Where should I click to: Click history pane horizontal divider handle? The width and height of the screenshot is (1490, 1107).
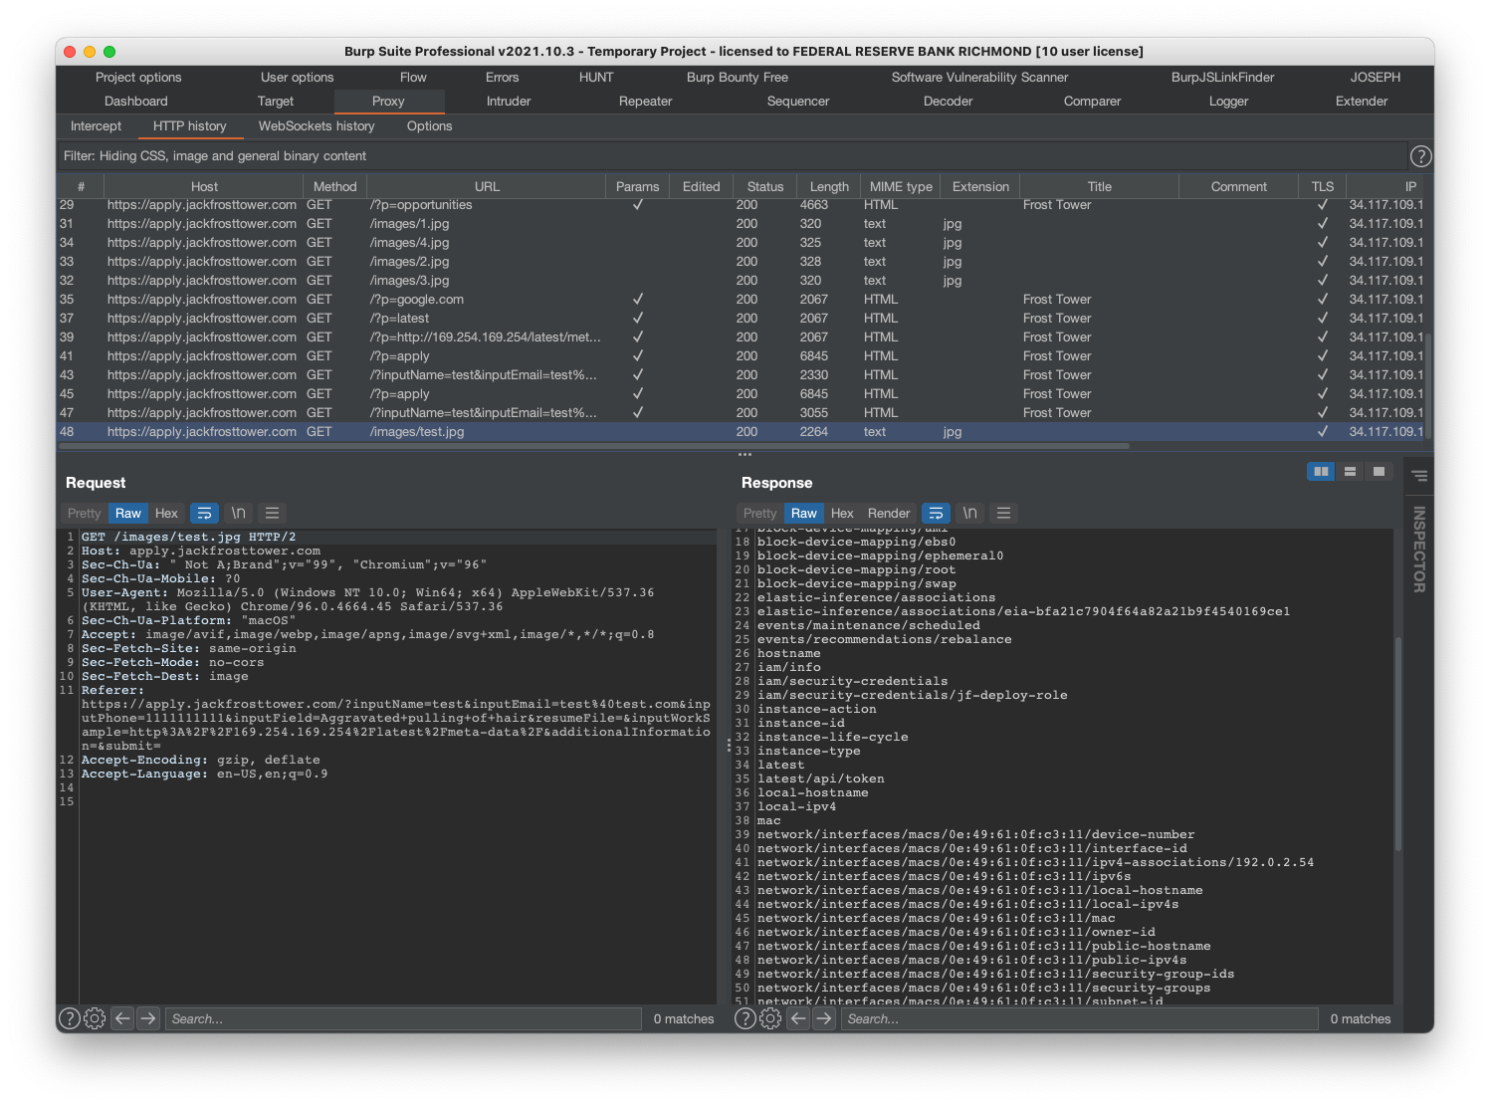coord(745,454)
